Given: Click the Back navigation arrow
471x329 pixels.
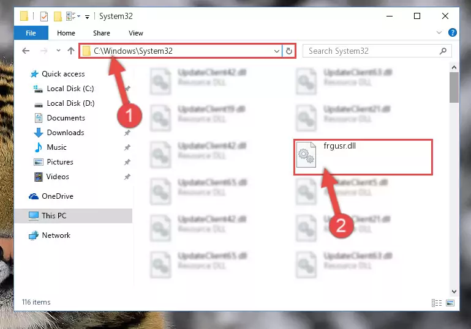Looking at the screenshot, I should [x=26, y=51].
